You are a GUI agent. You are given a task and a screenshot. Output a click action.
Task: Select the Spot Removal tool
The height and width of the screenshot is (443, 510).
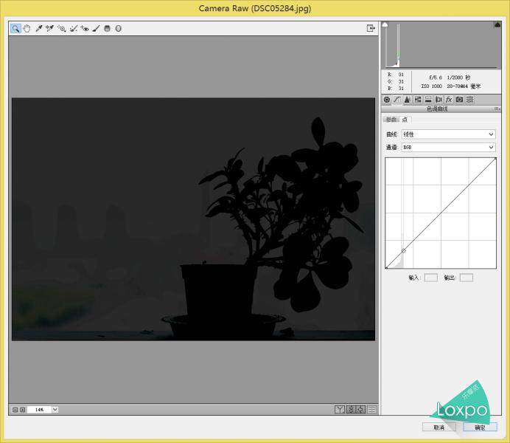(73, 29)
